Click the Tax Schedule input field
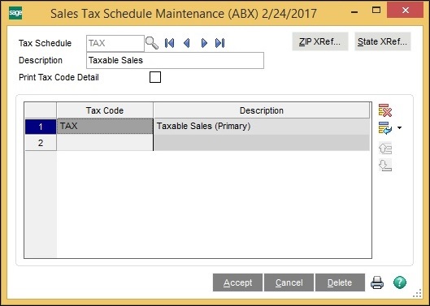This screenshot has width=430, height=306. 115,43
